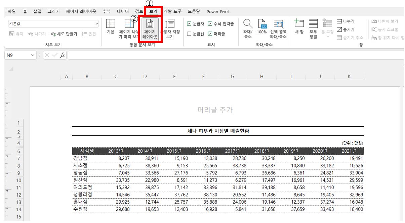Click 유지 in sheet view group
The height and width of the screenshot is (223, 405).
pos(16,34)
